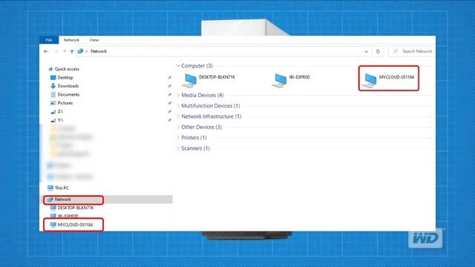Expand the Printers (1) group
The image size is (475, 267).
click(178, 137)
